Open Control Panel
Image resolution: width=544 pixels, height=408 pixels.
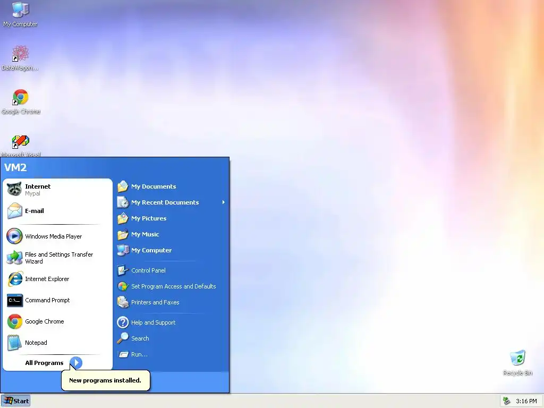point(172,270)
